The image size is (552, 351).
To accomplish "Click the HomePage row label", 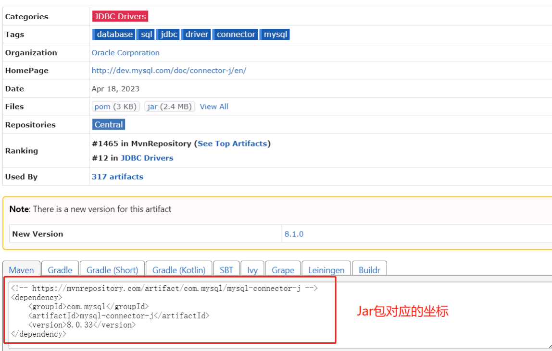I will pos(27,70).
